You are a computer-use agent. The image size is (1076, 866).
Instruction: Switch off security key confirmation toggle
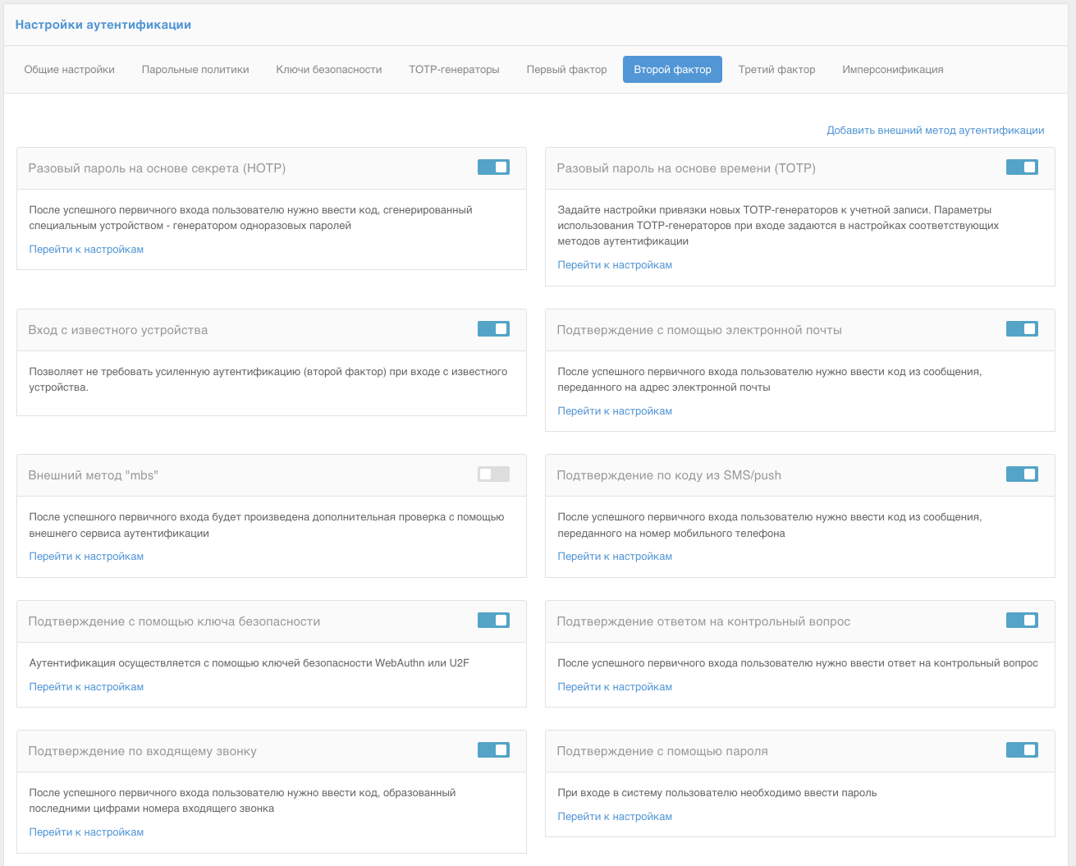(493, 621)
